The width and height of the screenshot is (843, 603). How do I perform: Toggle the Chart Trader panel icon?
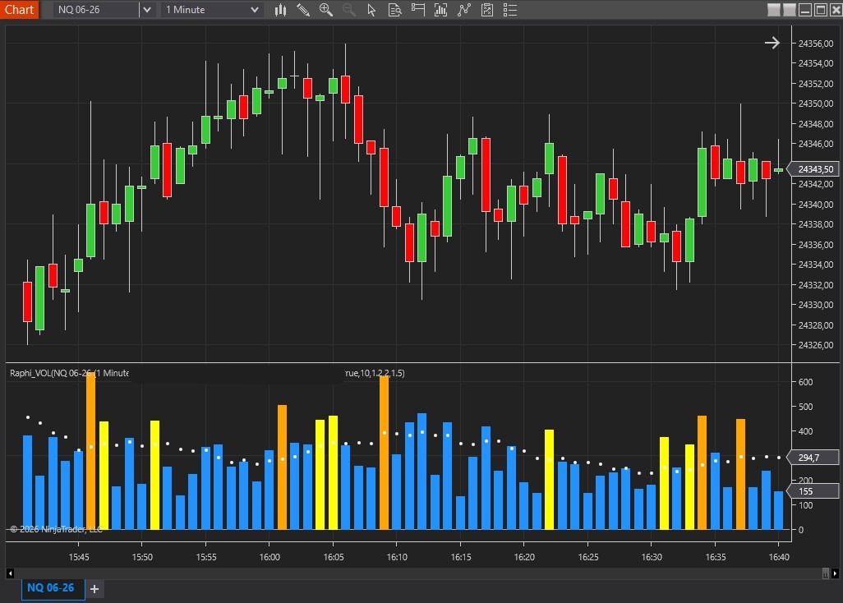(x=418, y=10)
